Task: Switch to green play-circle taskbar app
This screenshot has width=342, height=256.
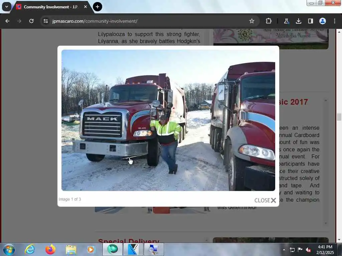Action: coord(113,249)
